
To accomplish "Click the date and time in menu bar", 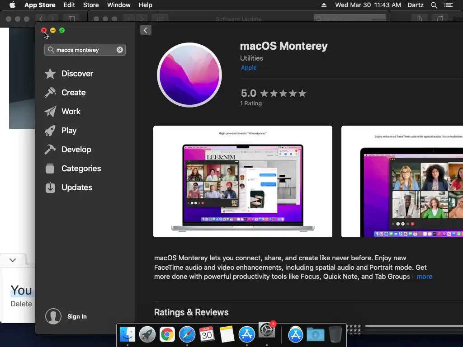I will [x=368, y=5].
